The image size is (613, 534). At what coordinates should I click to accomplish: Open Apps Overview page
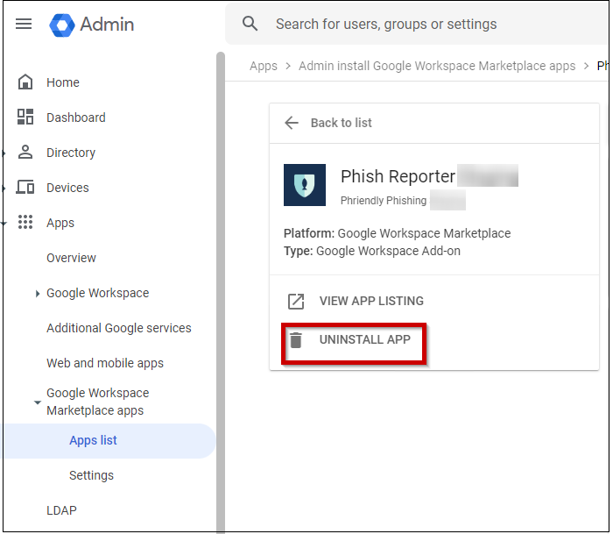pos(71,258)
